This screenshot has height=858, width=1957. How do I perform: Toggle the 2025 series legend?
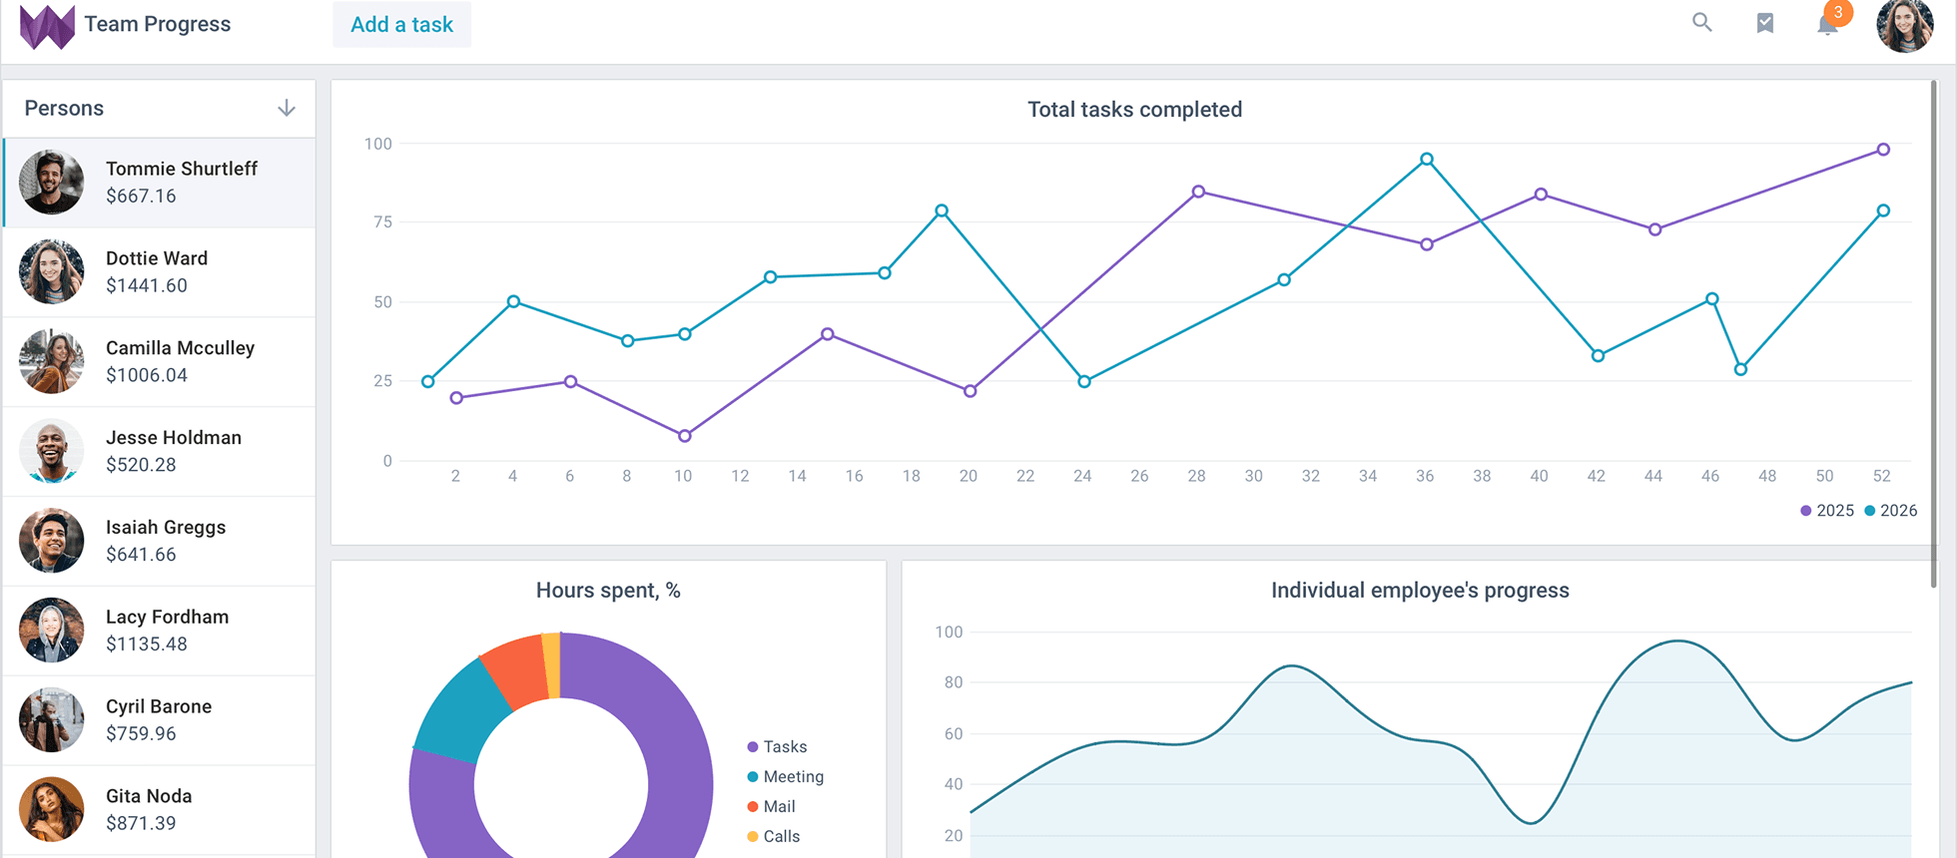point(1827,511)
